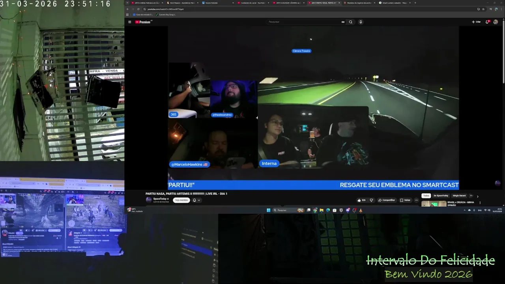The height and width of the screenshot is (284, 505).
Task: Open the Convert Any Song bookmark
Action: point(166,15)
